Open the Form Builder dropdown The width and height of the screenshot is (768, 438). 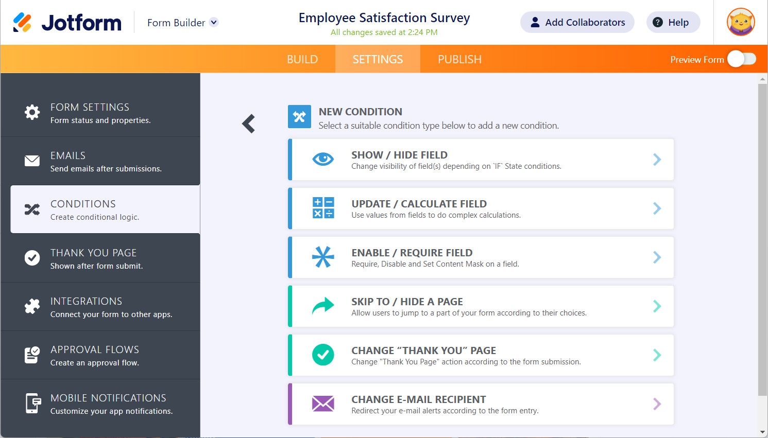click(x=214, y=23)
